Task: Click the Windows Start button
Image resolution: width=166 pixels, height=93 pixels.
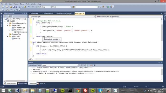Action: (x=3, y=91)
